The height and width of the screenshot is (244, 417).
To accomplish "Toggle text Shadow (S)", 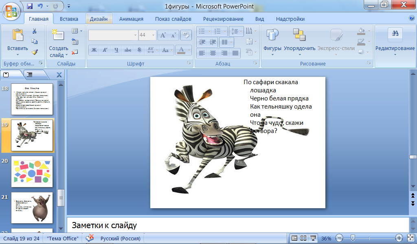I will coord(139,50).
